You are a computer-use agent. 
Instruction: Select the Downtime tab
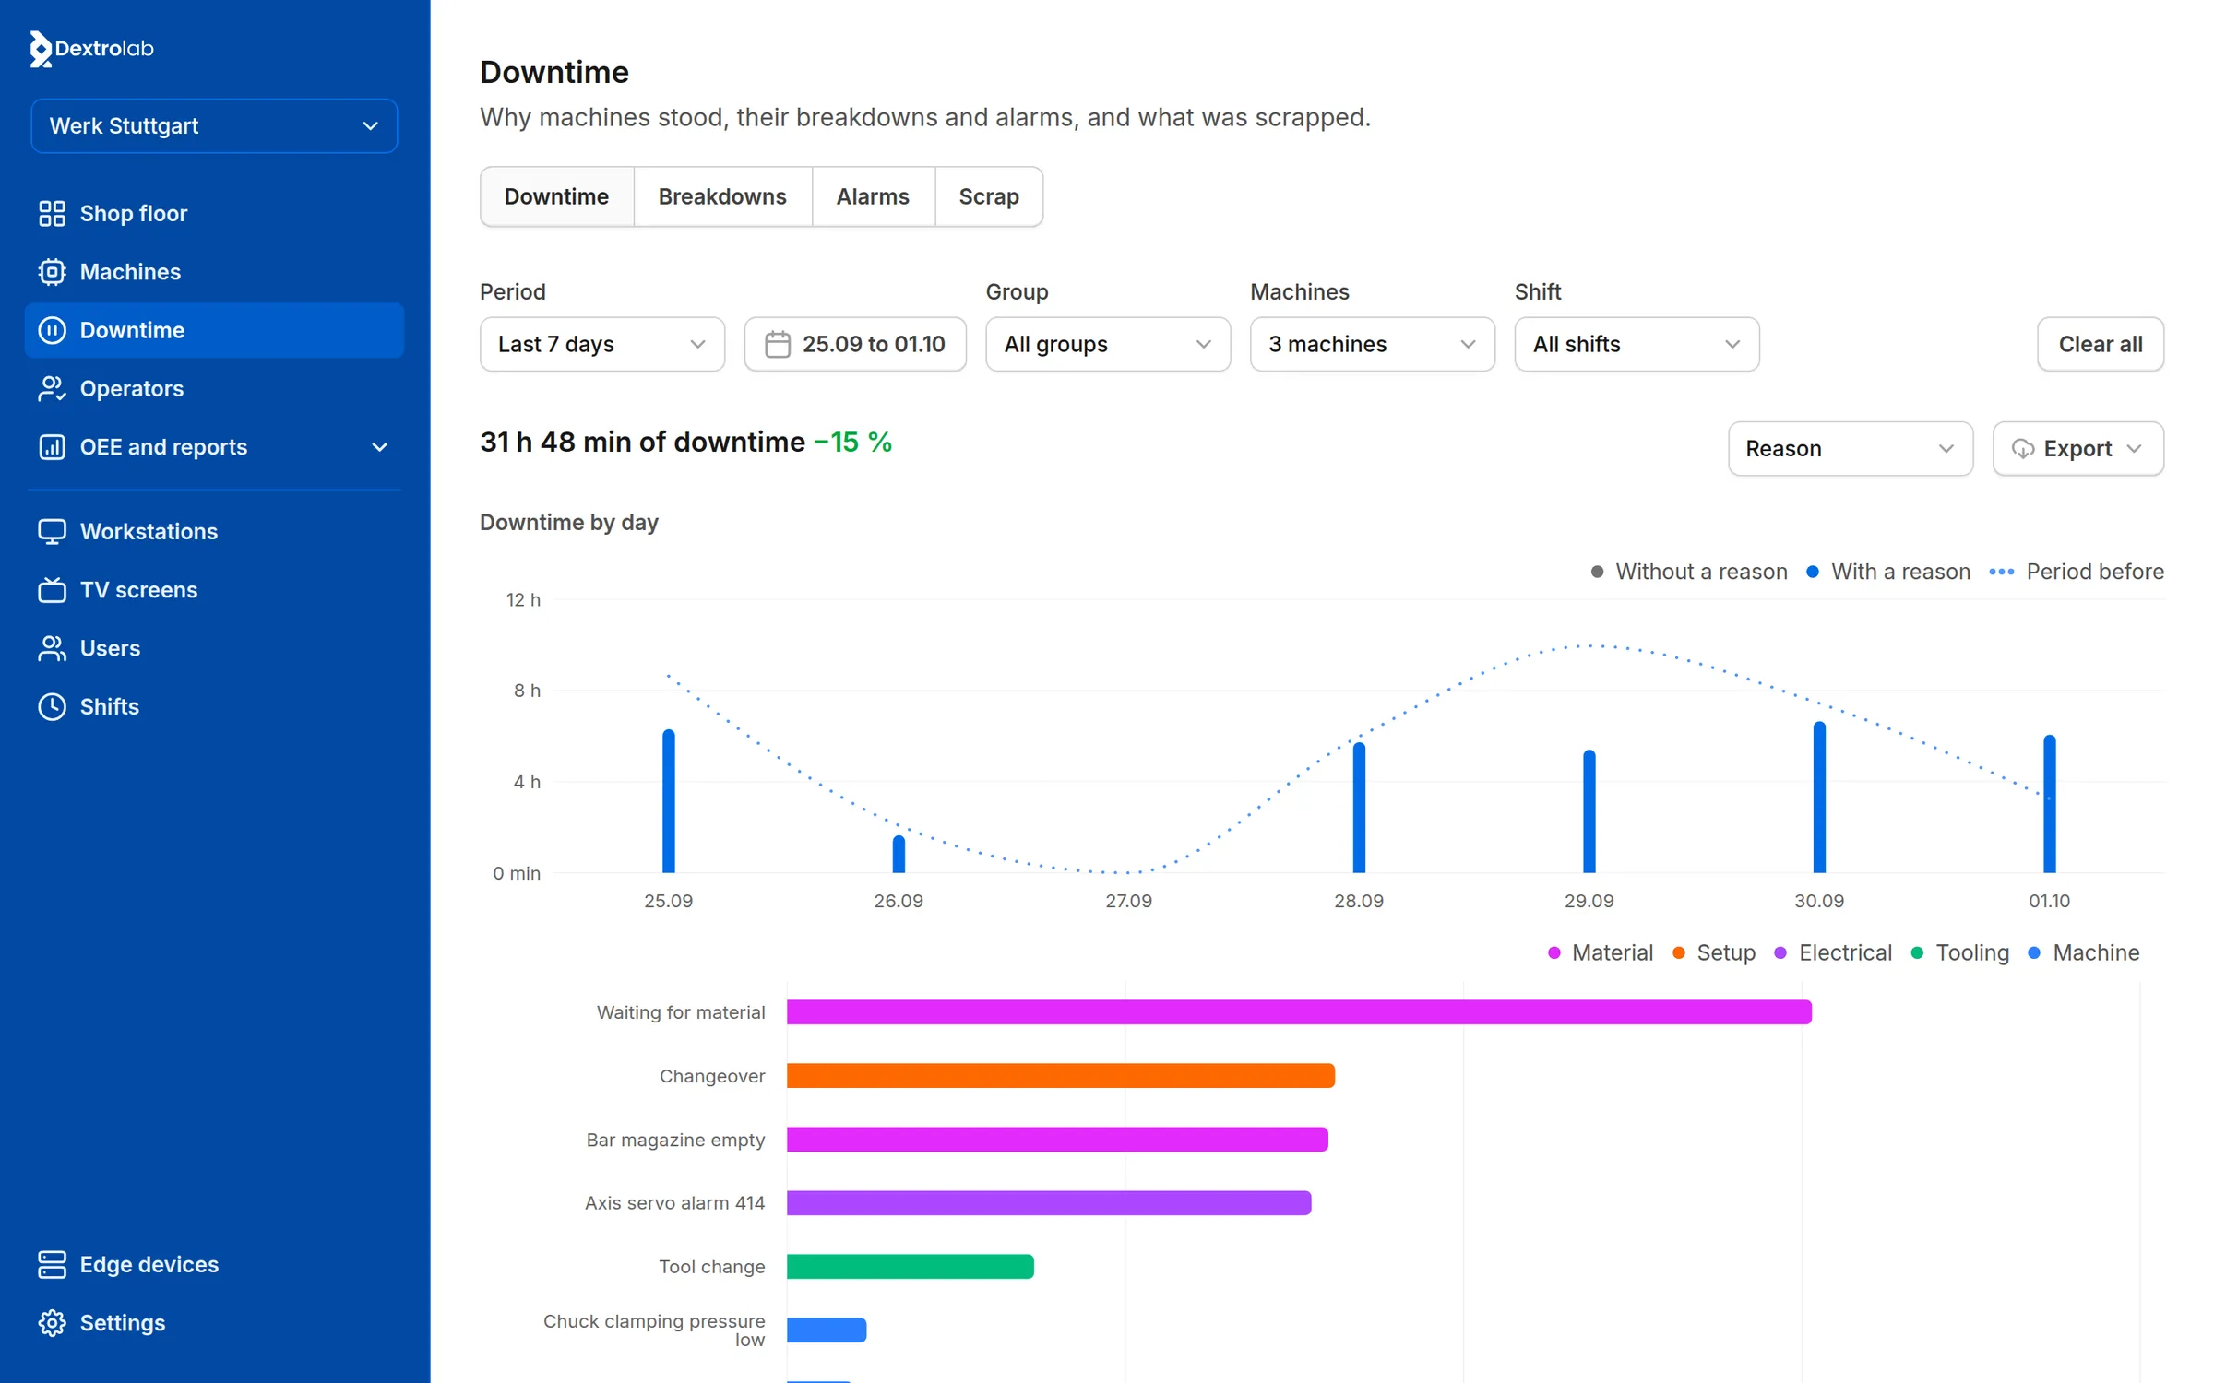pos(556,196)
